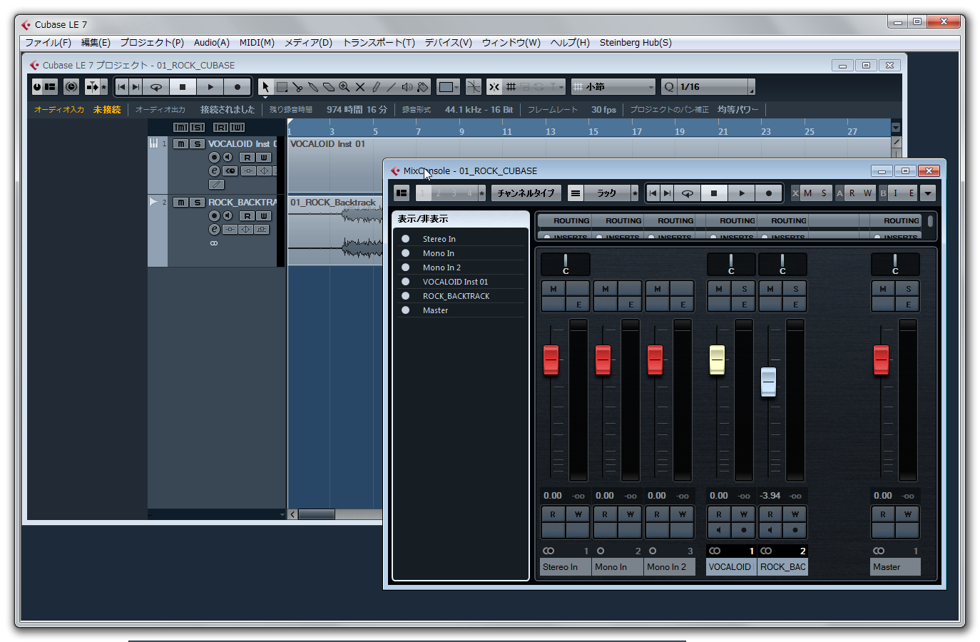Image resolution: width=980 pixels, height=642 pixels.
Task: Click Write automation W on VOCALOID channel
Action: pyautogui.click(x=744, y=514)
